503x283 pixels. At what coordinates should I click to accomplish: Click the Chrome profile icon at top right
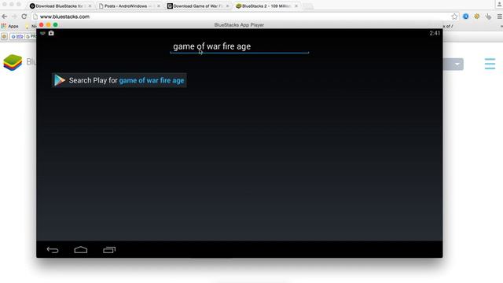[x=499, y=3]
